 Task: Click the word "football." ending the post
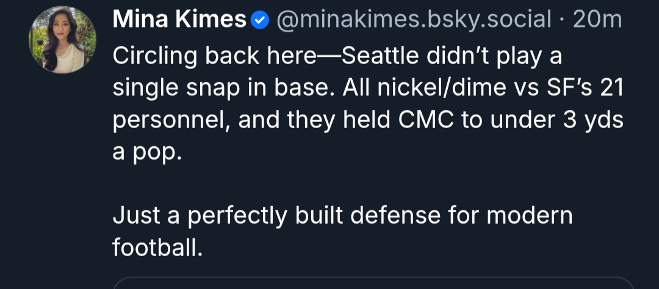157,248
